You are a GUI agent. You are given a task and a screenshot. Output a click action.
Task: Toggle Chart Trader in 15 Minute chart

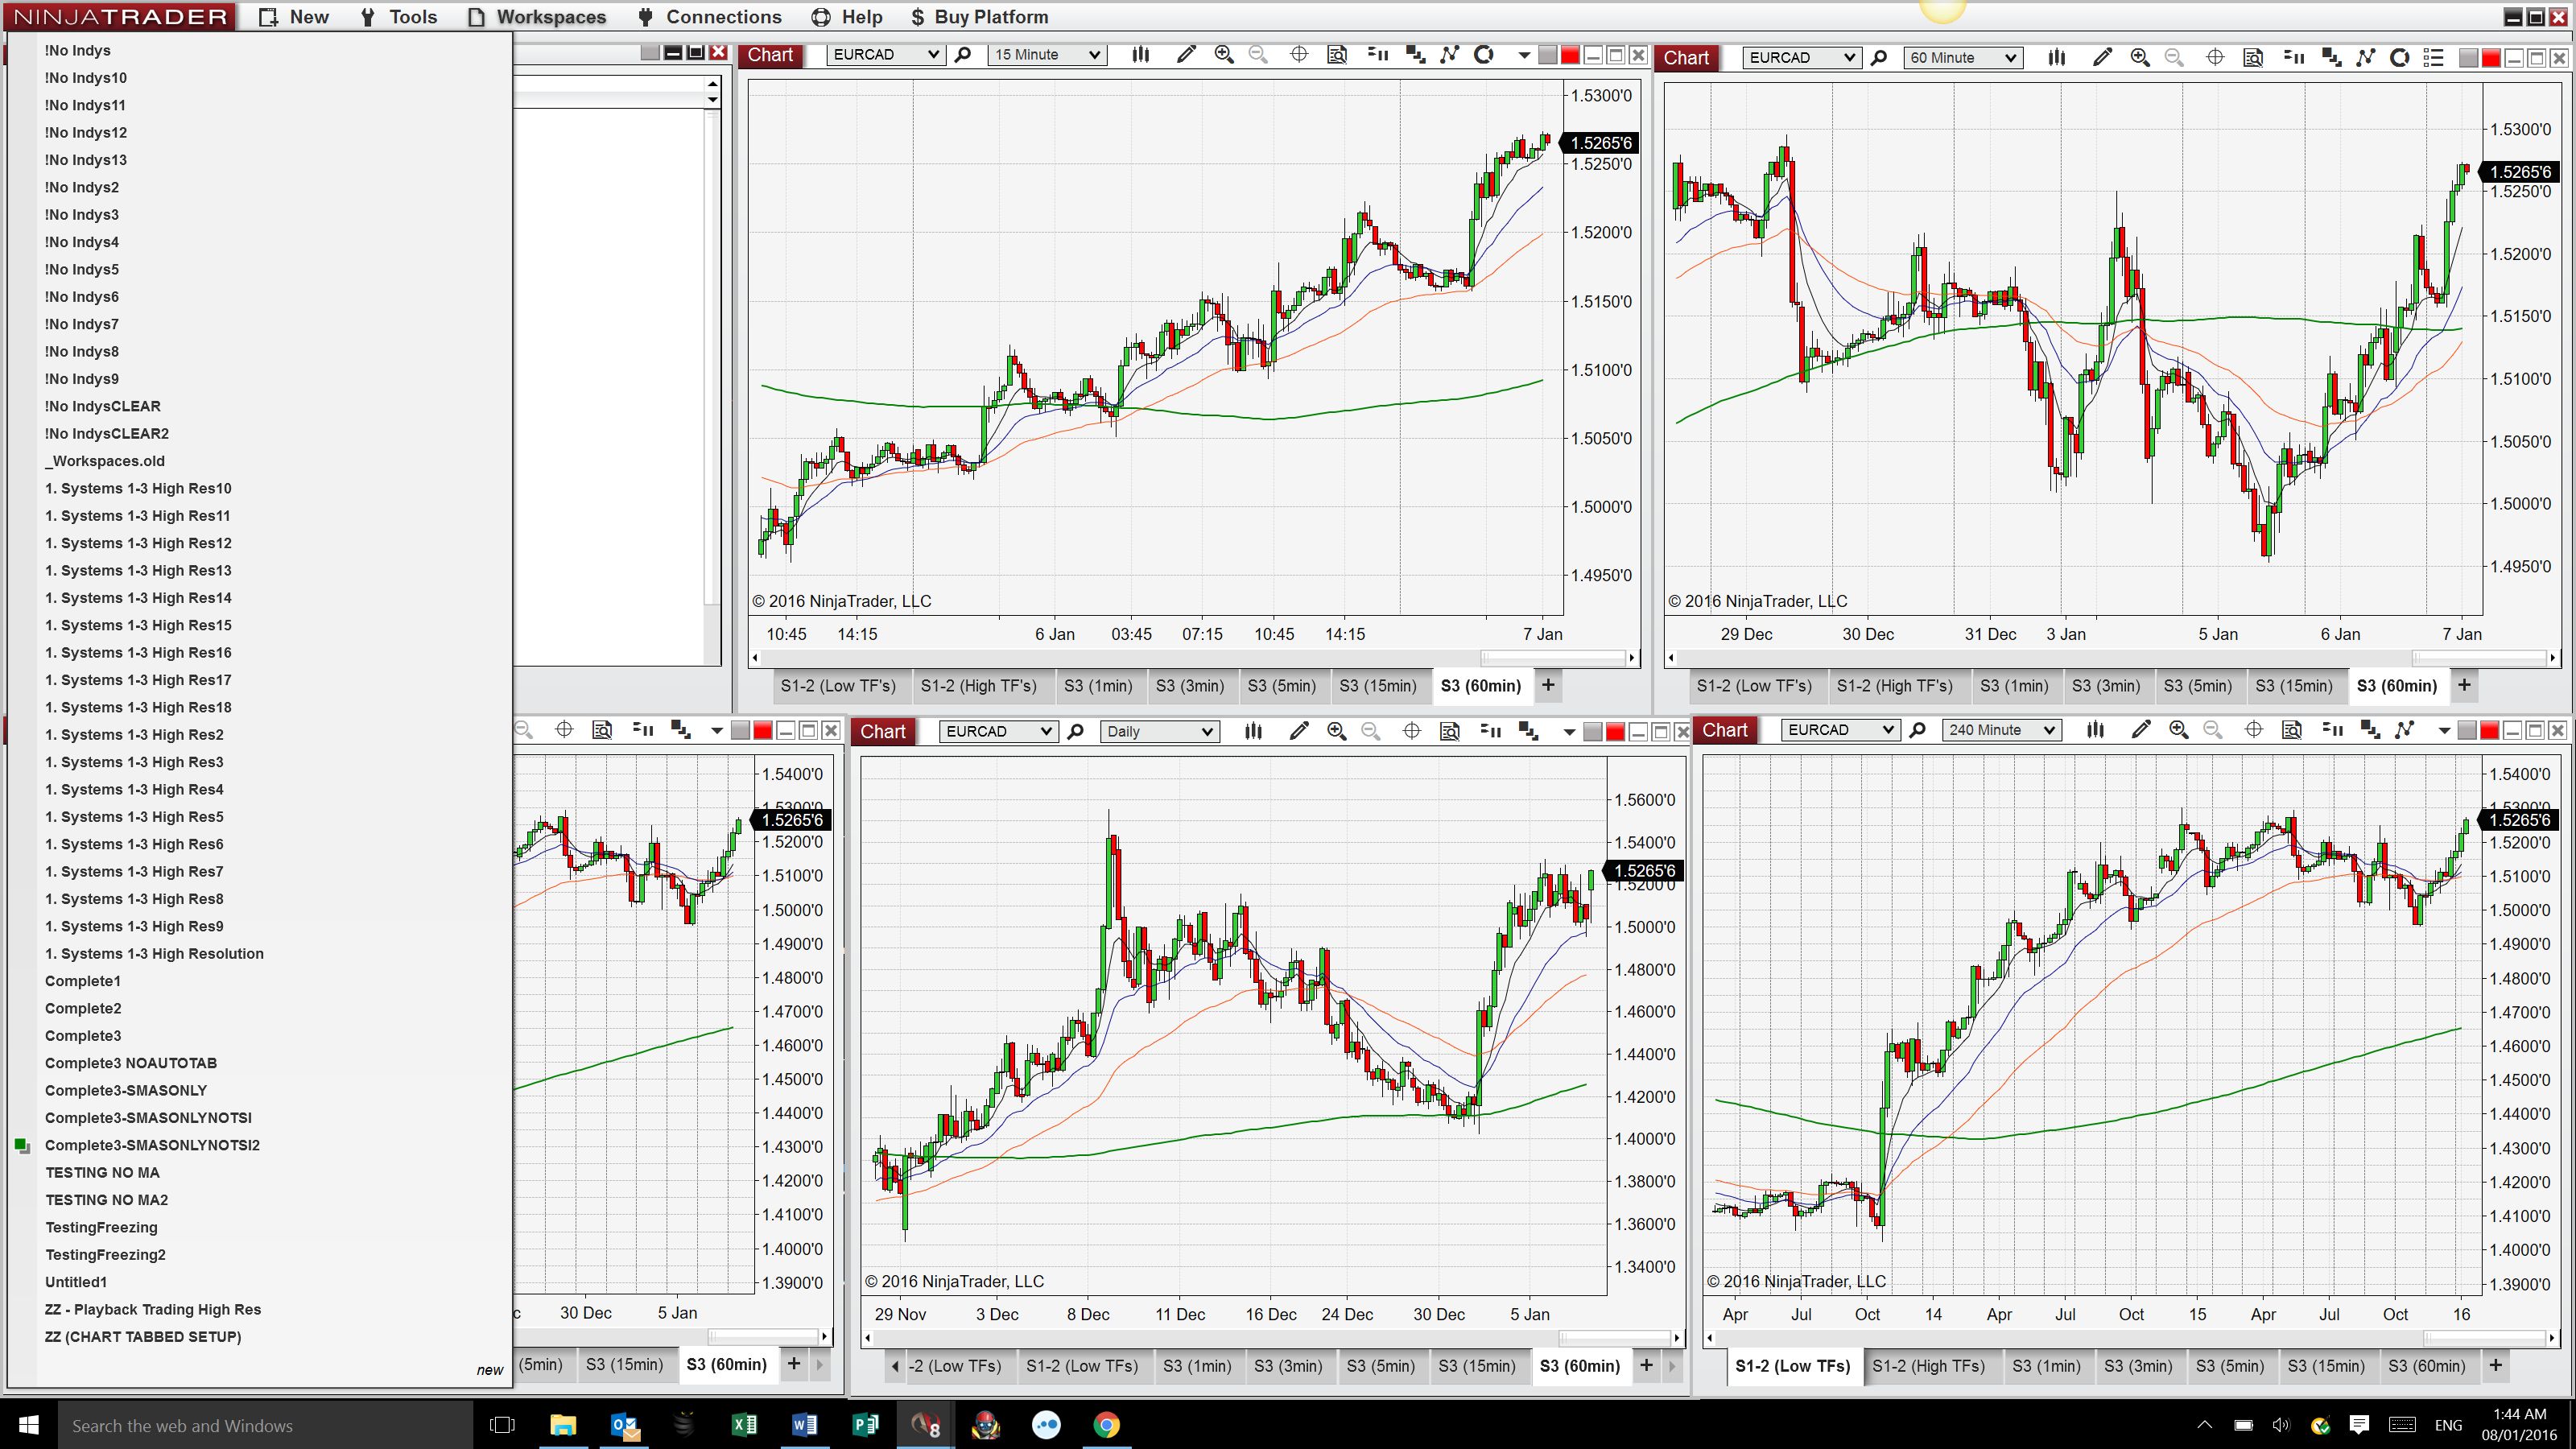tap(1378, 55)
